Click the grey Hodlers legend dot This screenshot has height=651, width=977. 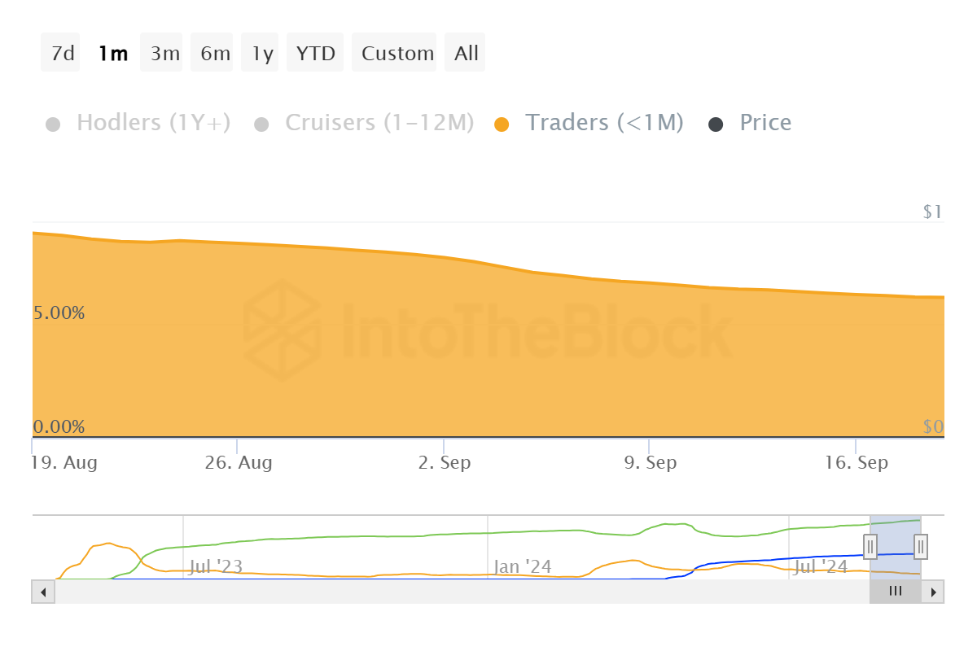(53, 125)
